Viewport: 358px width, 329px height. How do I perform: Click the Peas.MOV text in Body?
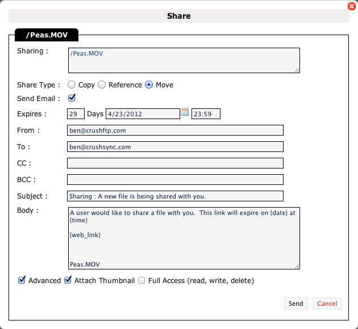coord(85,264)
